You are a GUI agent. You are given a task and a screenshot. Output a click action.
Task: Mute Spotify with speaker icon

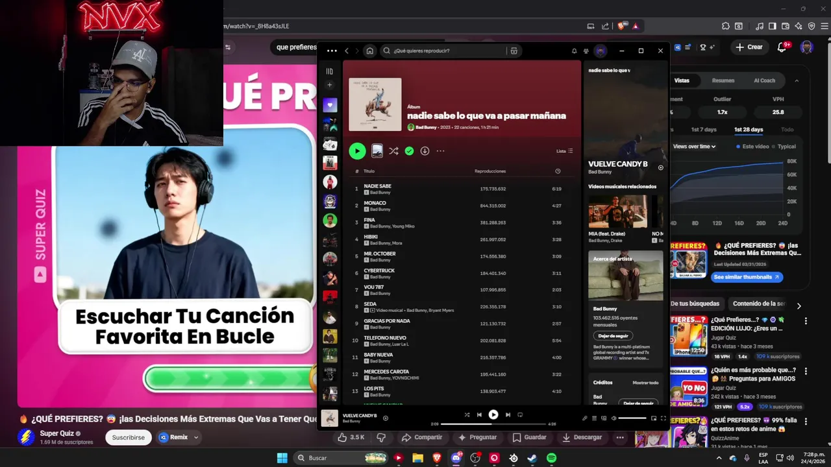pos(614,418)
